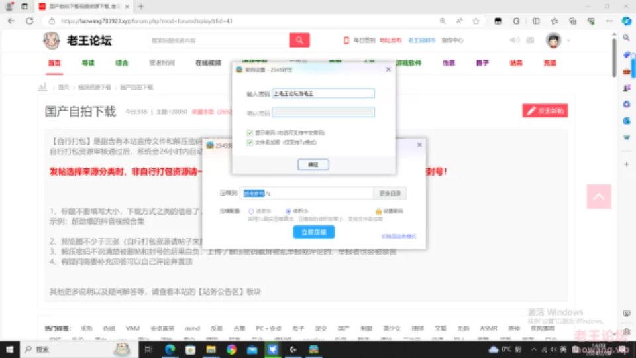Close the password settings dialog

coord(388,70)
